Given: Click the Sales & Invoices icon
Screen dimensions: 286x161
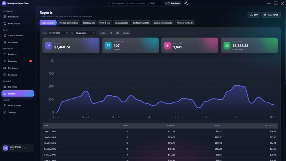Looking at the screenshot, I should click(5, 35).
